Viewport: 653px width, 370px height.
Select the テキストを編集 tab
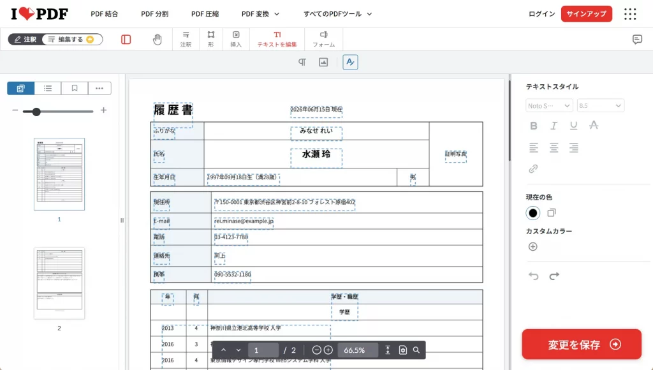(x=277, y=39)
